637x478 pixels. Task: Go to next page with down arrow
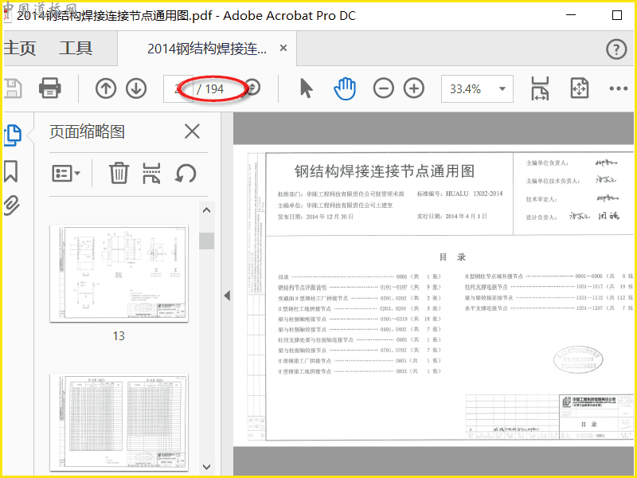[136, 88]
